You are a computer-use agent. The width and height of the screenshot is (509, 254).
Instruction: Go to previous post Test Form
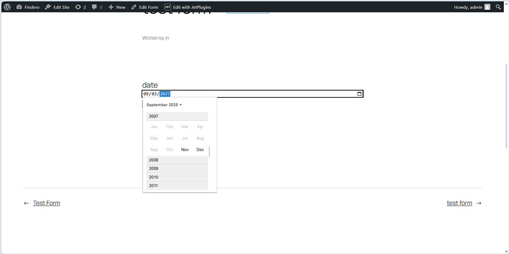point(47,203)
